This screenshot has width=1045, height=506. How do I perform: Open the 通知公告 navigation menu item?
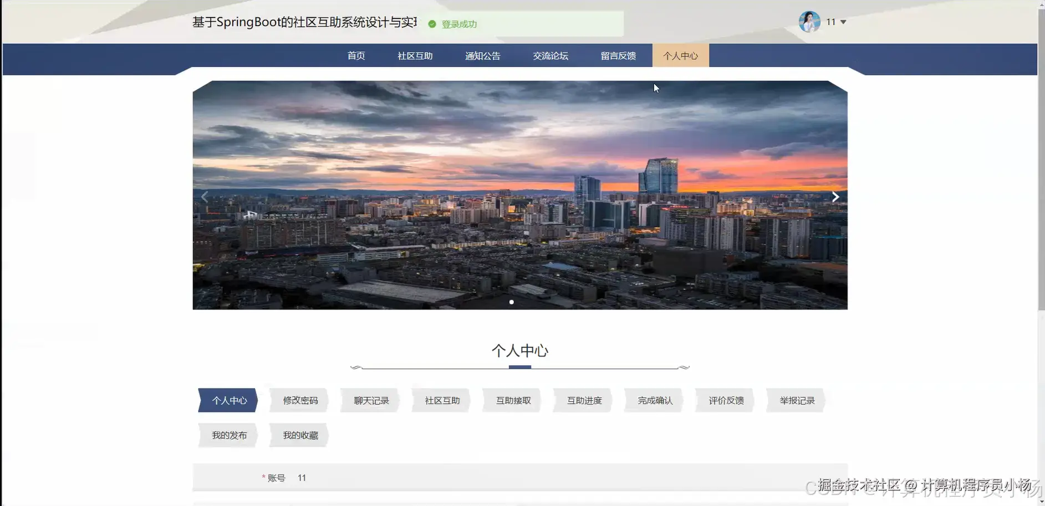(x=482, y=55)
